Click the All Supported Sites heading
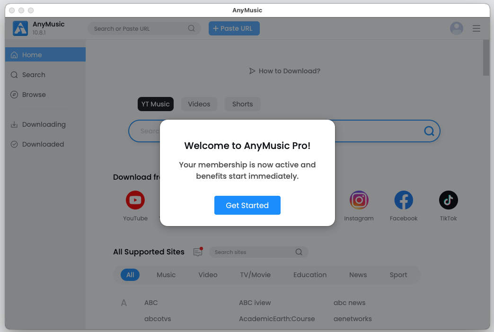 (149, 252)
